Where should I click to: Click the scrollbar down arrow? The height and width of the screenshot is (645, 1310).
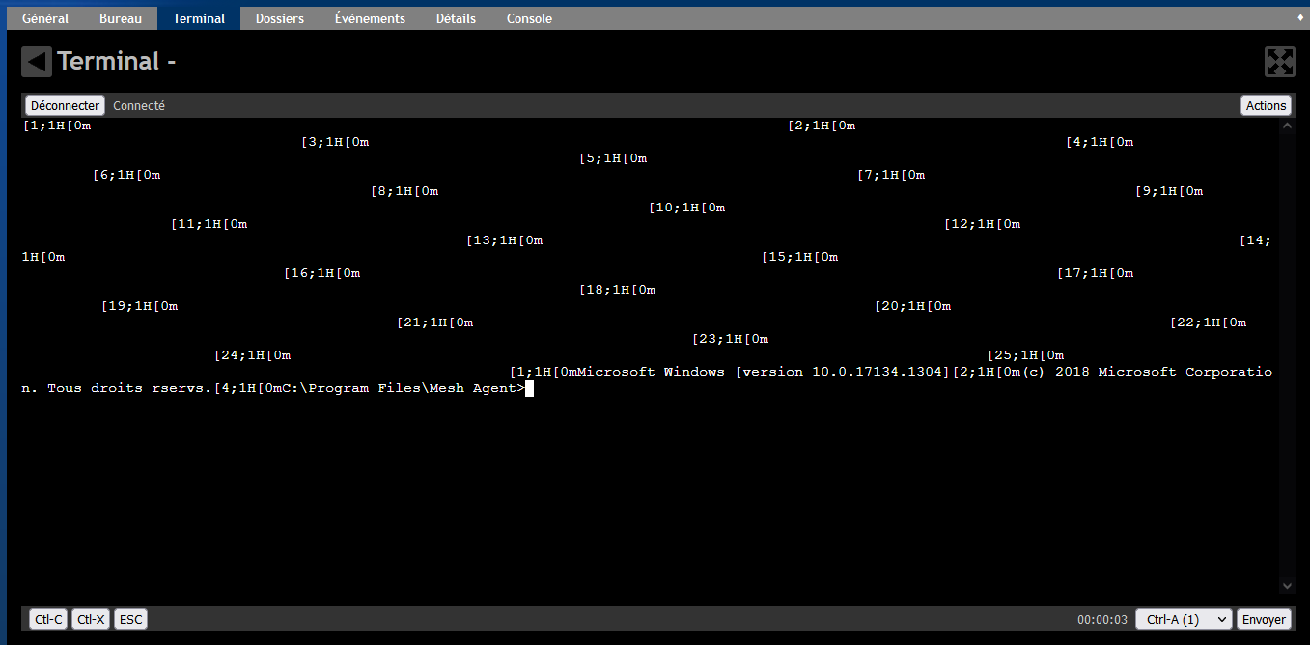point(1286,585)
